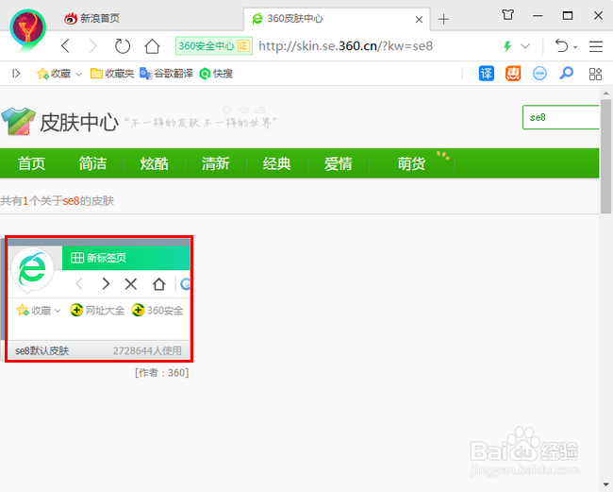613x492 pixels.
Task: Toggle the bookmarks sidebar expand icon
Action: 16,74
